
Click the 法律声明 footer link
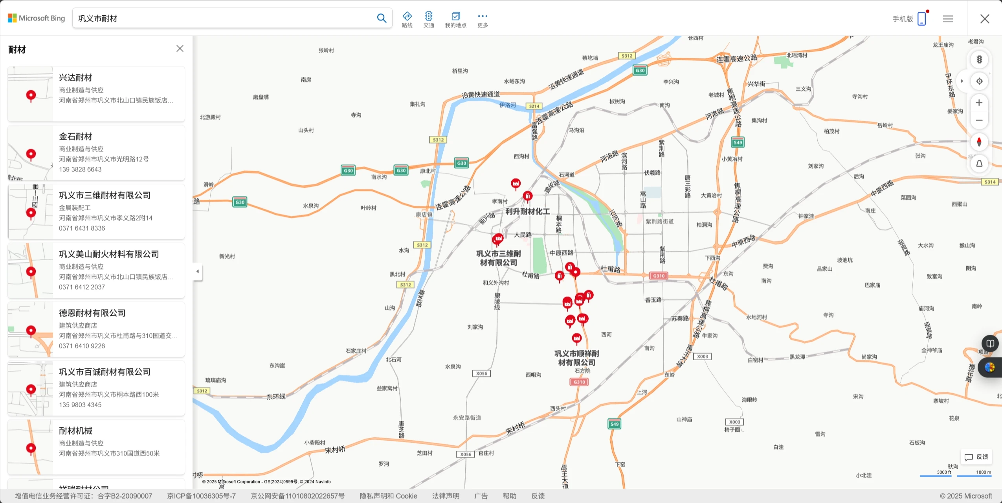[446, 496]
